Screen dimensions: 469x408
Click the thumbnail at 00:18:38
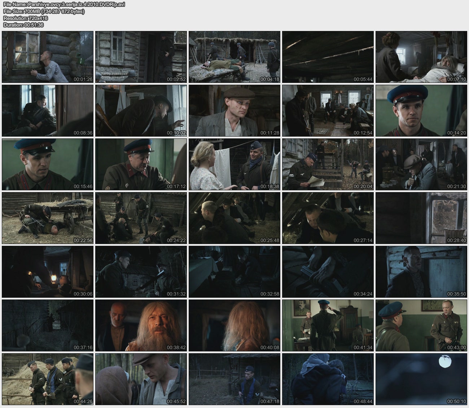pos(234,164)
